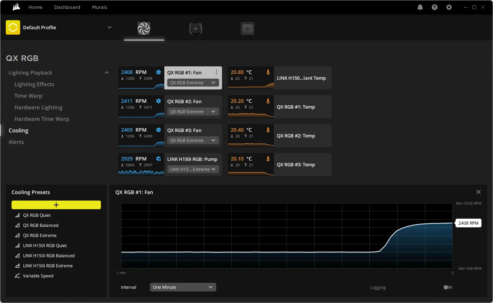Toggle the Logging switch
The image size is (493, 303).
click(x=448, y=287)
